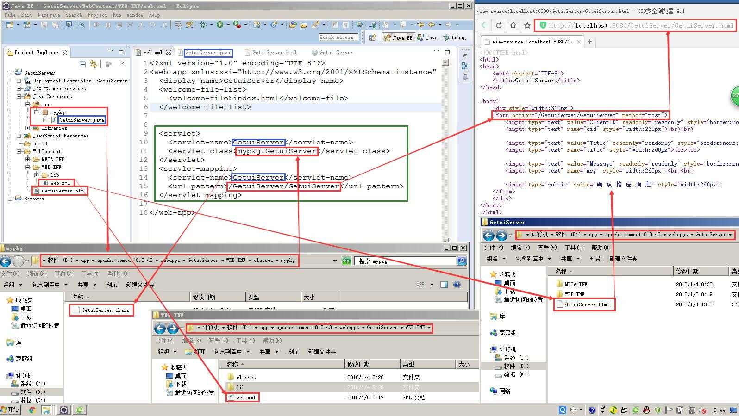Close the web.xml editor tab
Viewport: 739px width, 416px height.
tap(169, 52)
